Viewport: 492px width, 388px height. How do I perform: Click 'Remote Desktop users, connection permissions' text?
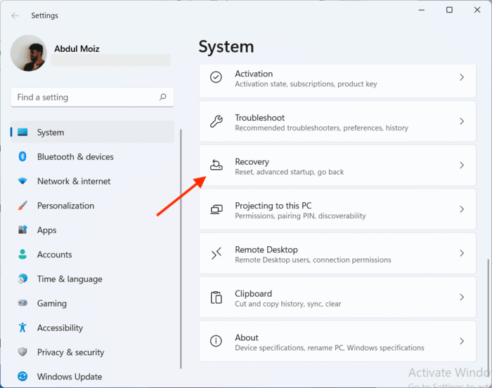point(313,260)
